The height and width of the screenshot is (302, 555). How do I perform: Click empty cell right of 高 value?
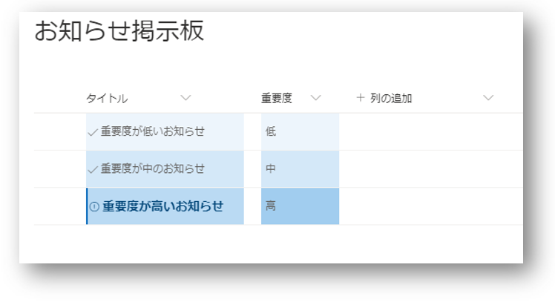pos(430,206)
